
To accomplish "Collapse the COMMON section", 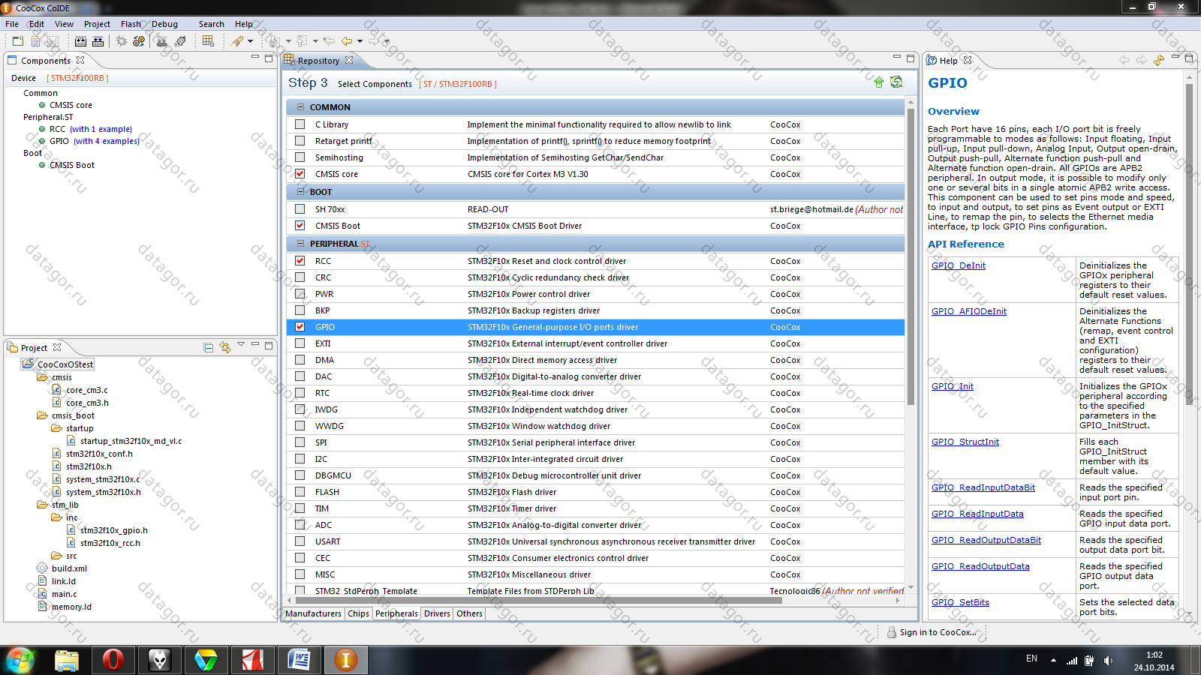I will point(301,107).
